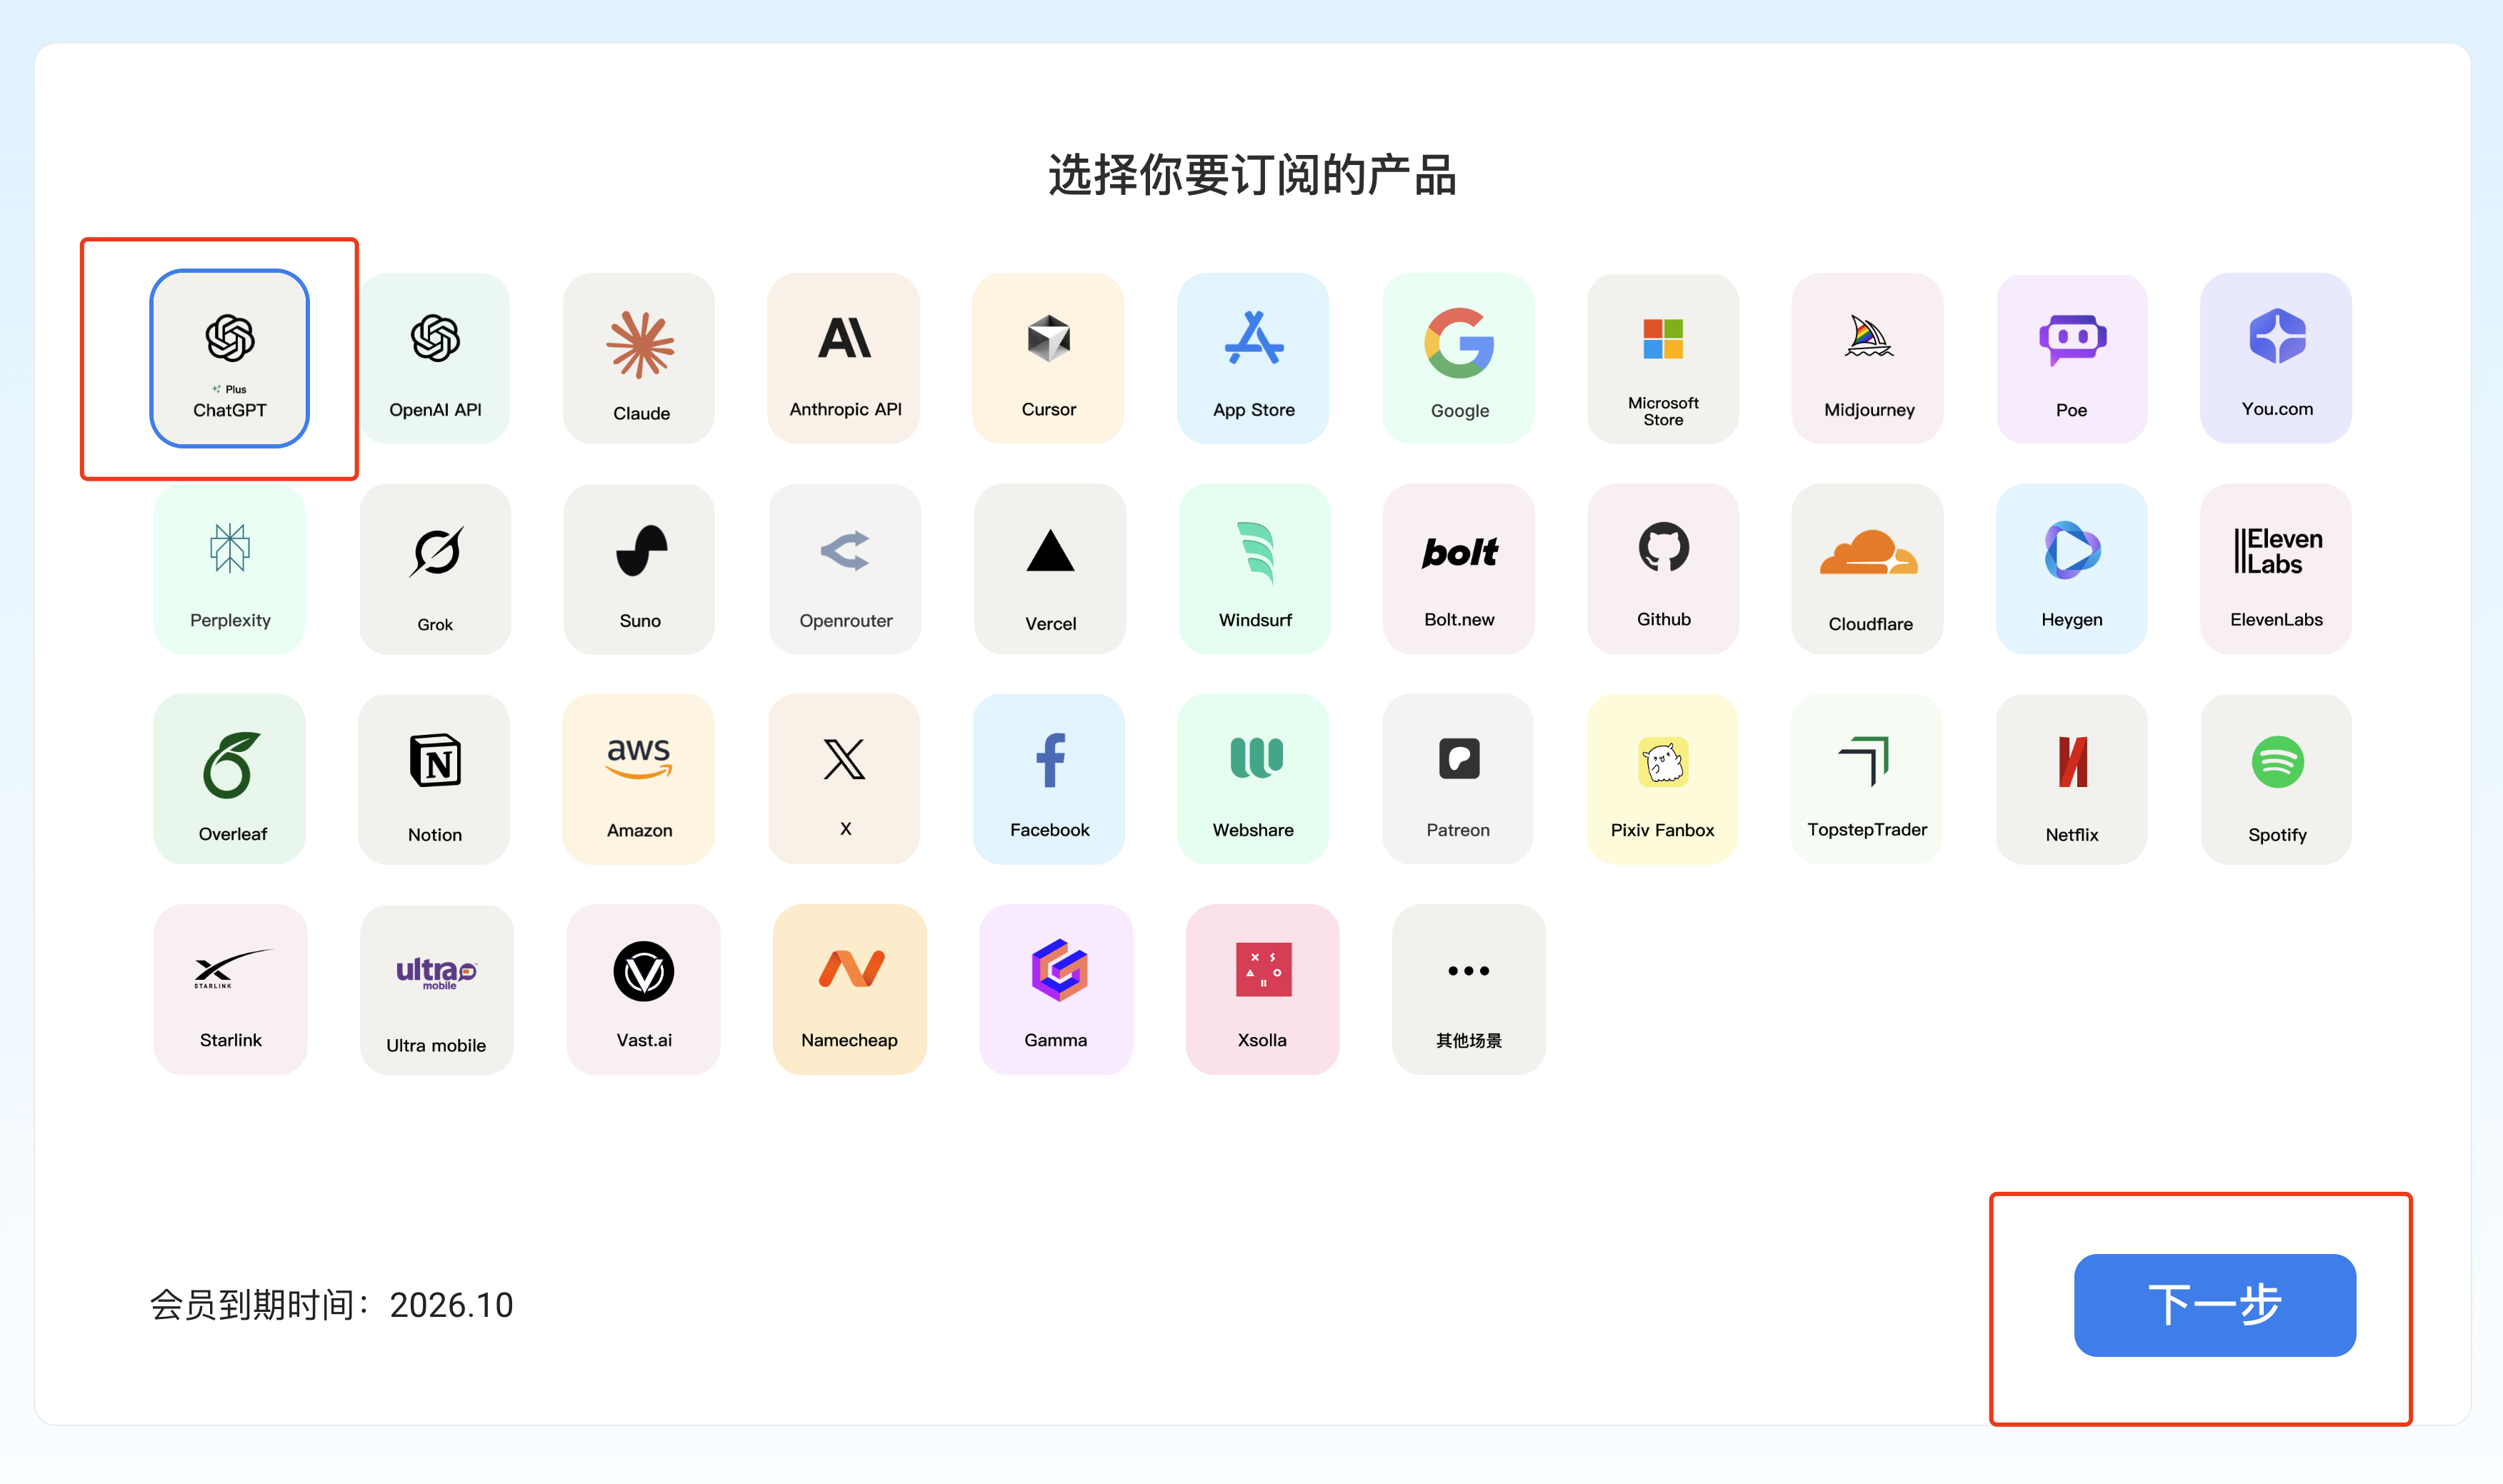The image size is (2503, 1484).
Task: Open the 其他场景 three-dots option
Action: point(1468,989)
